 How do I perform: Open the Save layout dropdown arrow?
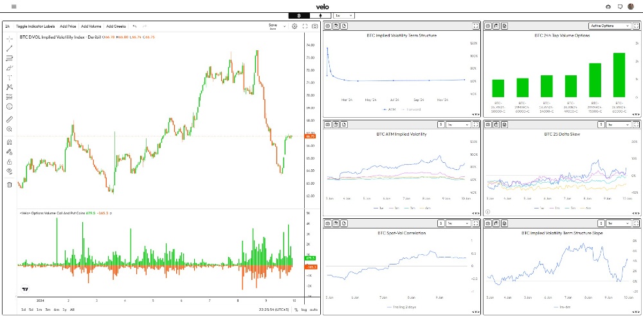284,26
